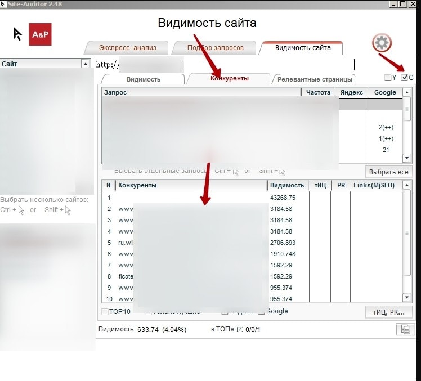Click the up arrow of the queries table scrollbar

click(407, 92)
